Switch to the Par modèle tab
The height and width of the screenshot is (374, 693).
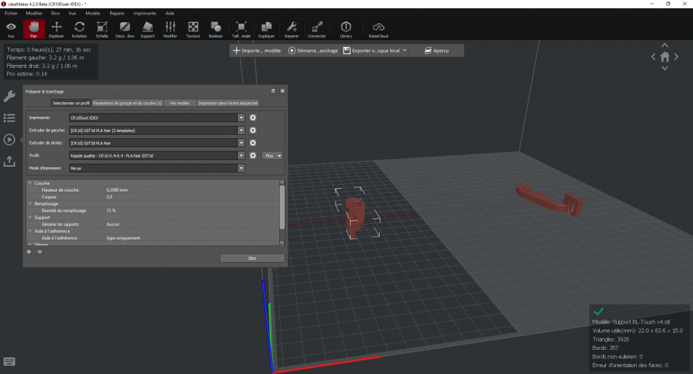[x=179, y=103]
